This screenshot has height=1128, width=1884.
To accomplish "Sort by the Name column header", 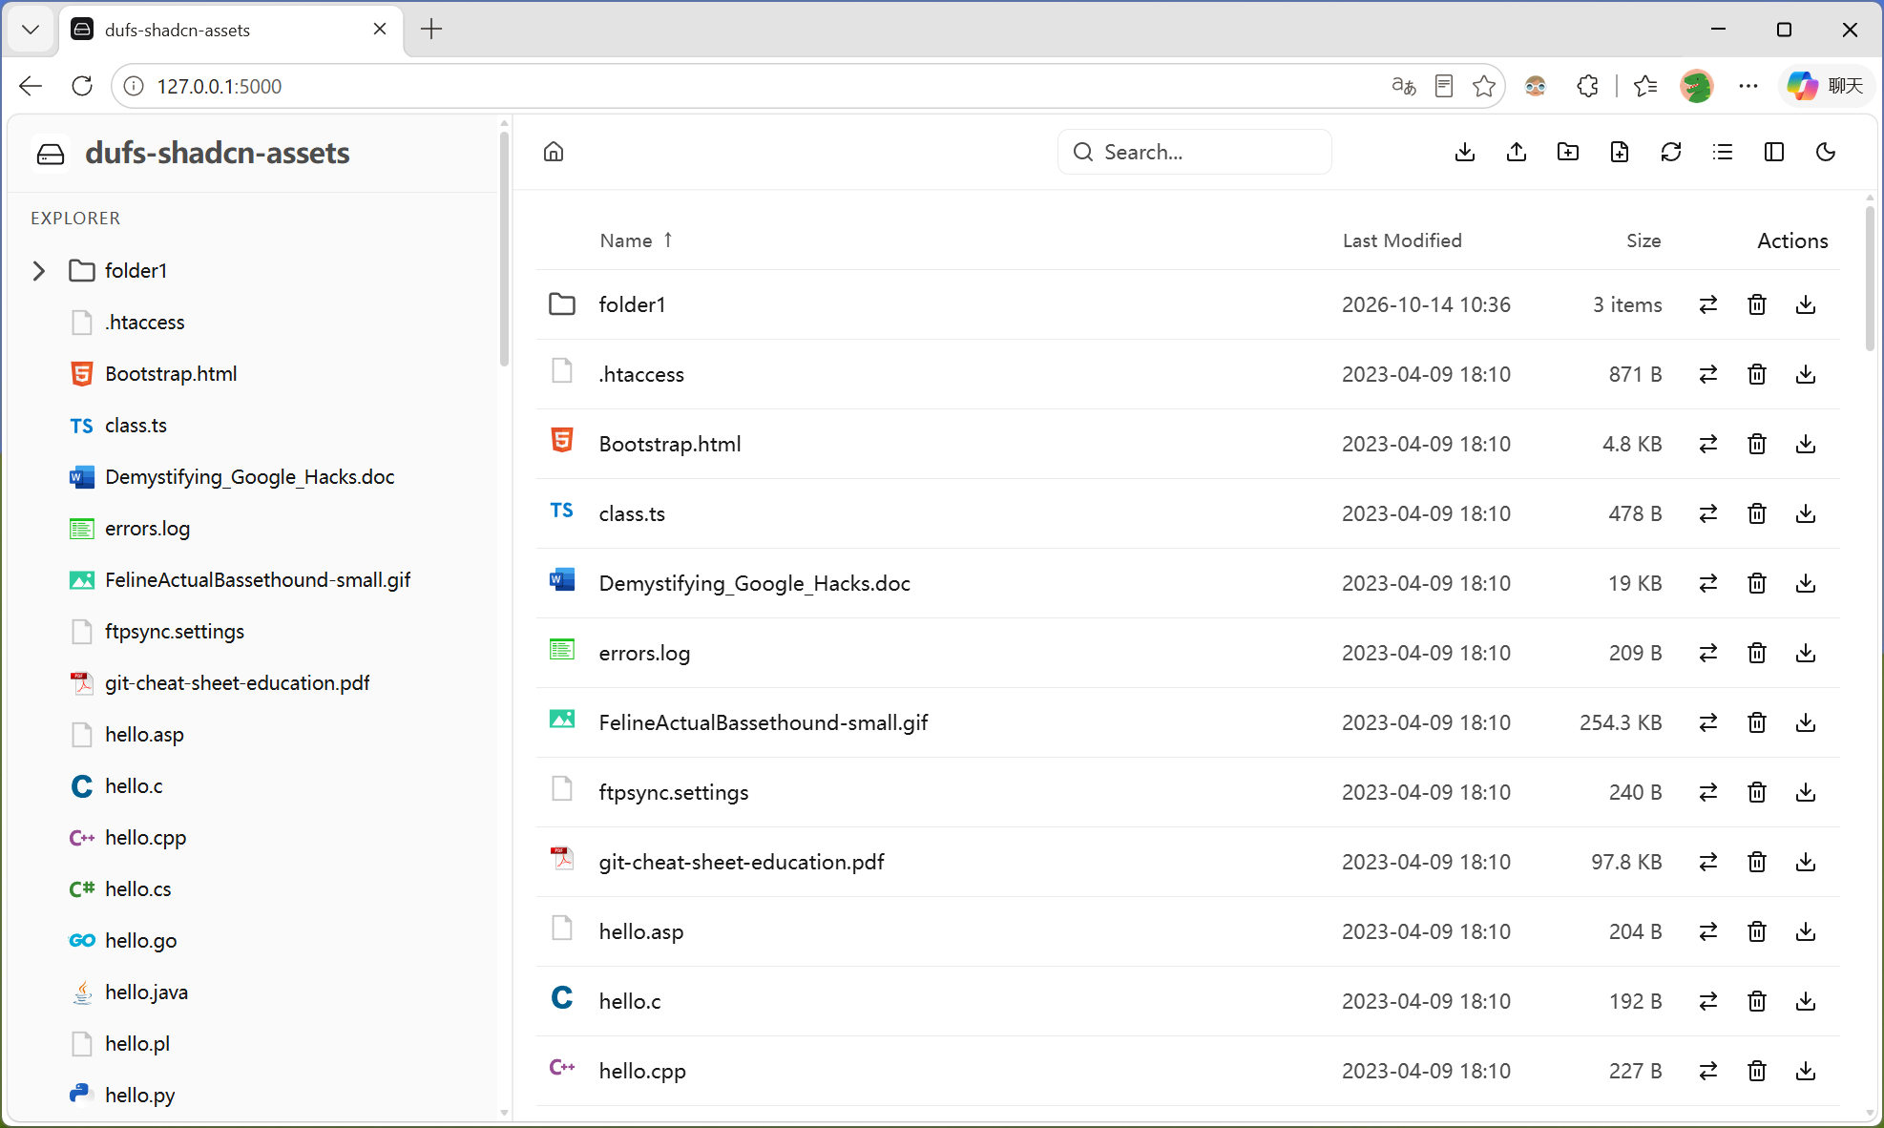I will coord(637,240).
